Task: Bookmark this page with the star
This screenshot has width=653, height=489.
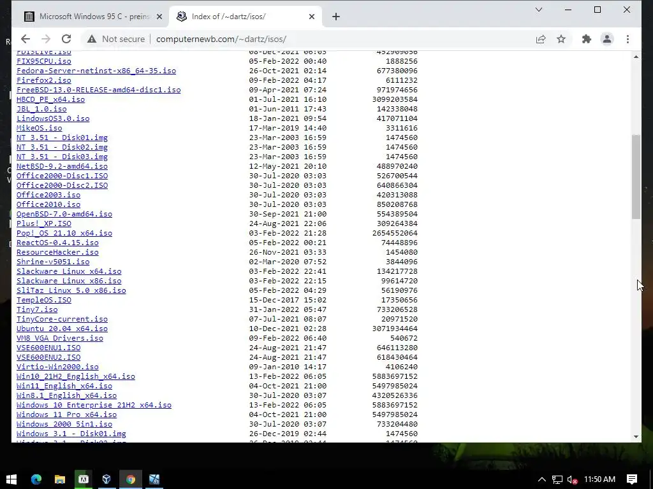Action: pos(561,39)
